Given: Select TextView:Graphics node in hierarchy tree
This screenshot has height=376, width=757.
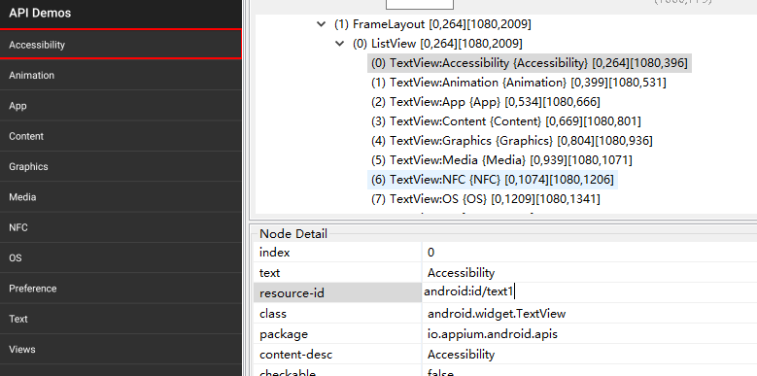Looking at the screenshot, I should [x=512, y=141].
